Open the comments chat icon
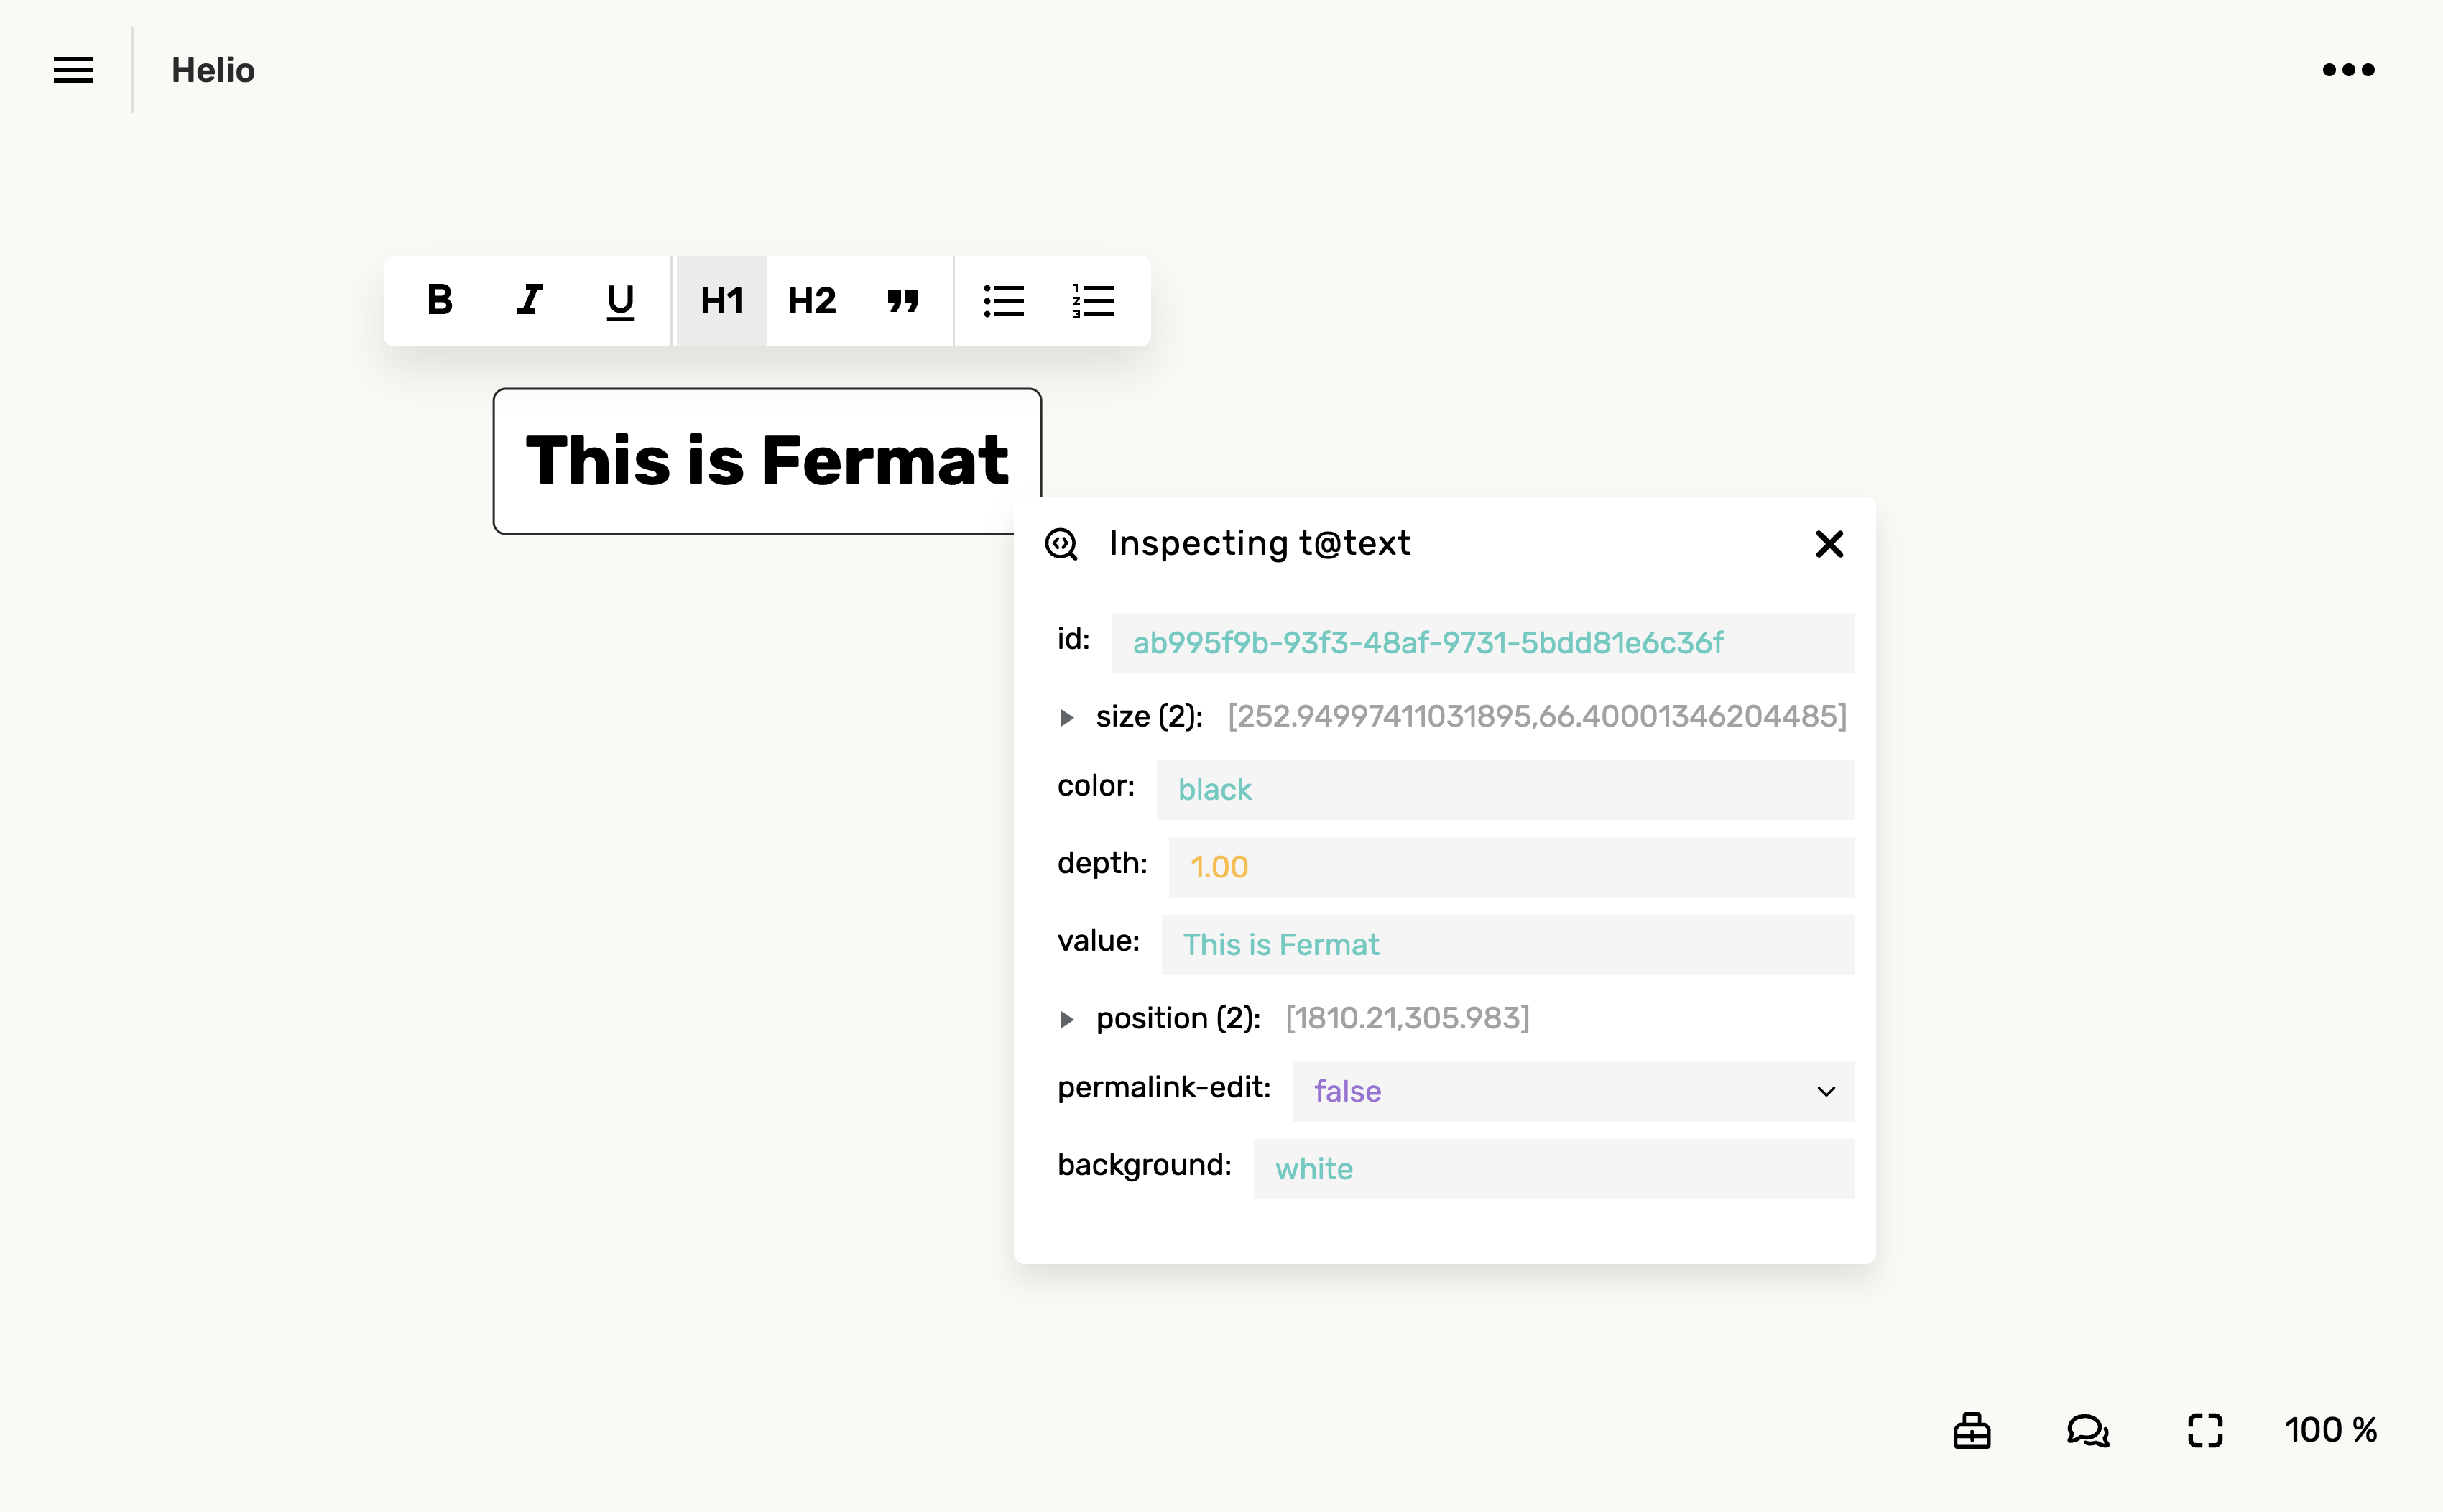This screenshot has height=1512, width=2443. click(2088, 1430)
